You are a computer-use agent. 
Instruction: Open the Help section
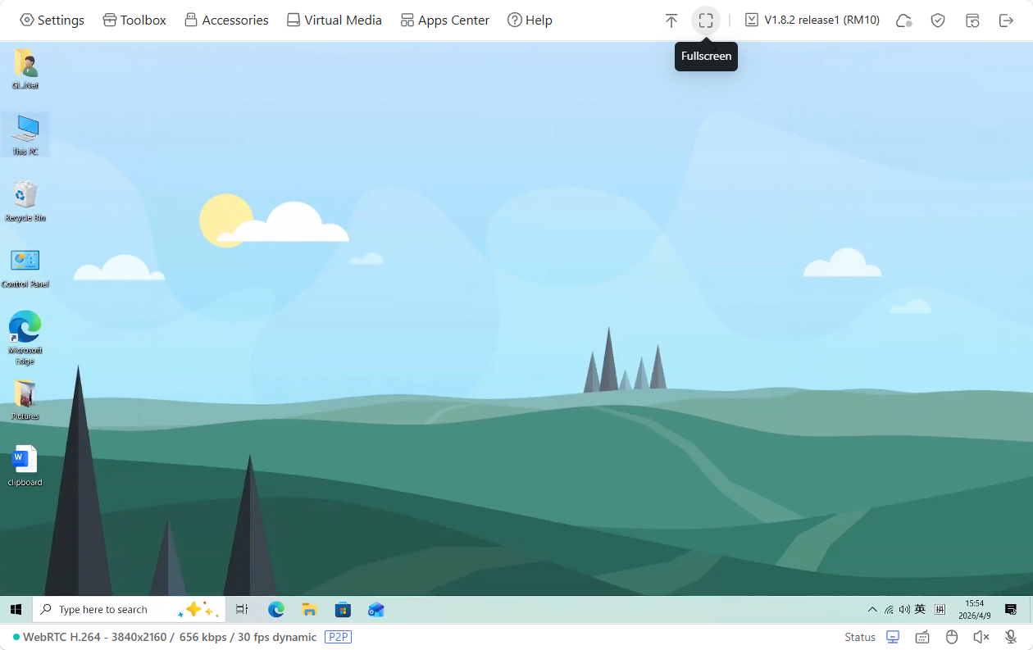(530, 20)
